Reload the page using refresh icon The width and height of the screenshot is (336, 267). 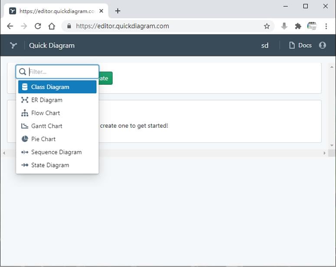point(38,26)
